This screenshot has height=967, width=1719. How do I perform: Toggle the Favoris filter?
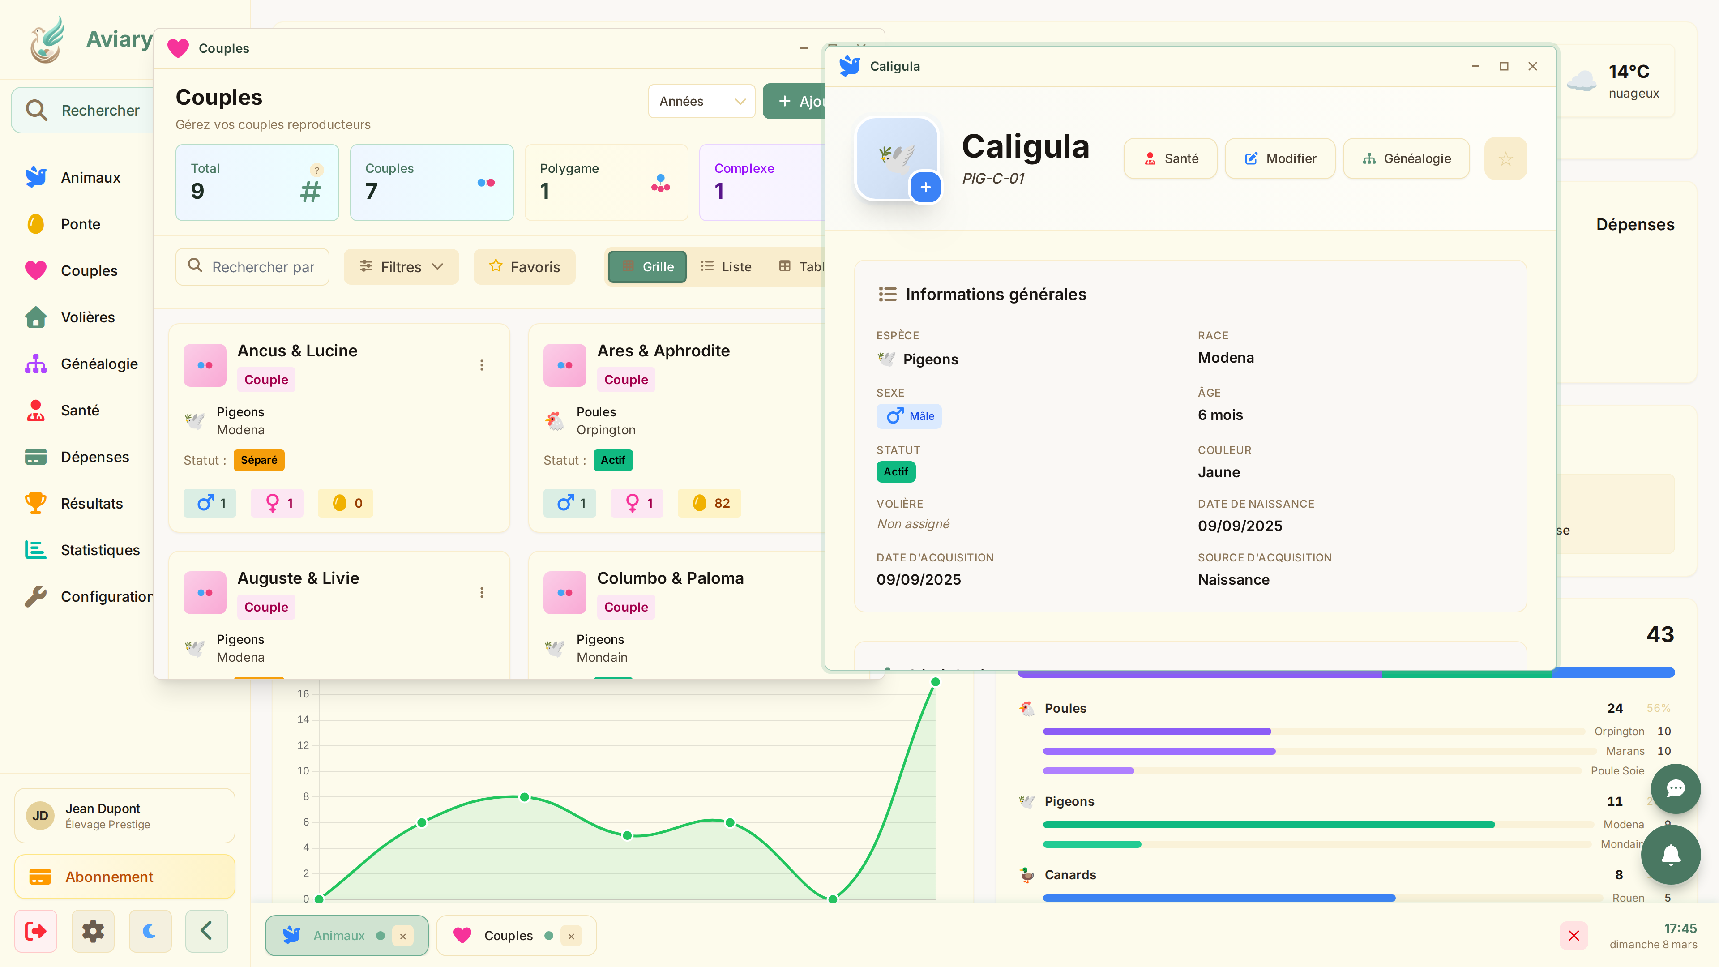[x=525, y=267]
